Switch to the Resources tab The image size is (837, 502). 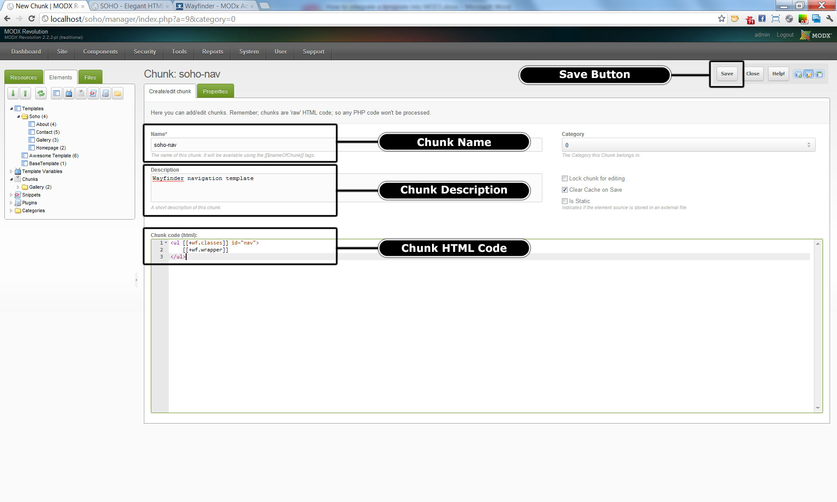coord(24,77)
